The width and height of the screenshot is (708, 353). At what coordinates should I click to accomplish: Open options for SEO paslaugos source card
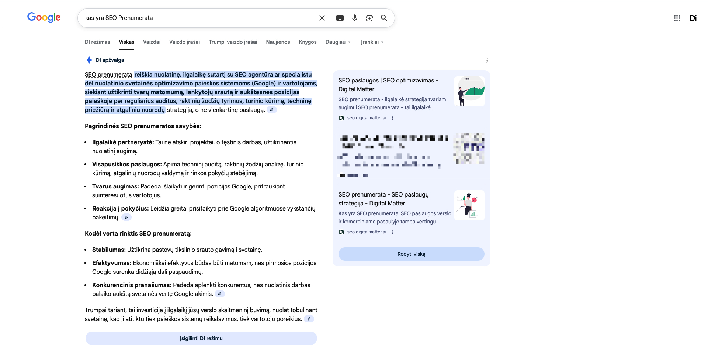pos(393,118)
